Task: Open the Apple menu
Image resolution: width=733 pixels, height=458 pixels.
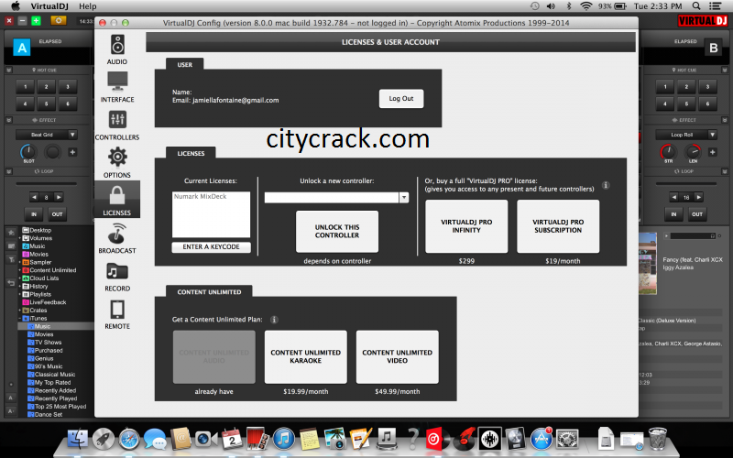Action: 15,6
